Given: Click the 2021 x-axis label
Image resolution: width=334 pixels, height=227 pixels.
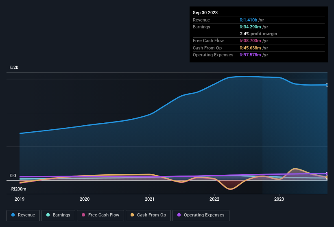Looking at the screenshot, I should [150, 199].
